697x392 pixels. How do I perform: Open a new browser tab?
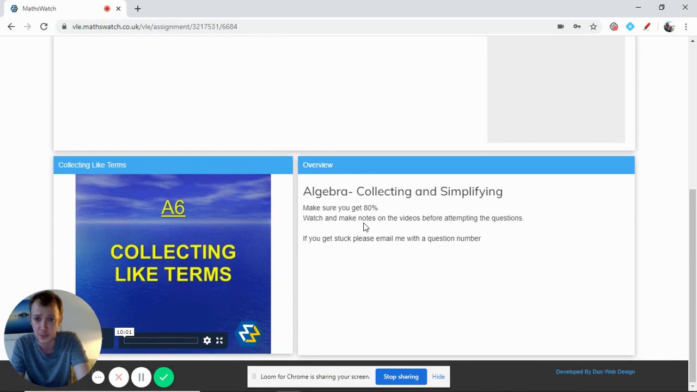click(137, 8)
